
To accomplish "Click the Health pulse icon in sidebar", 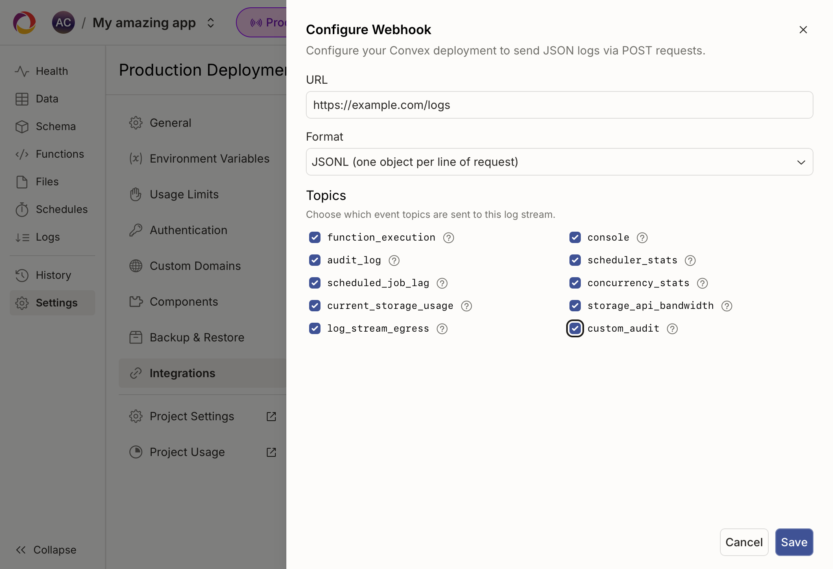I will (x=22, y=71).
